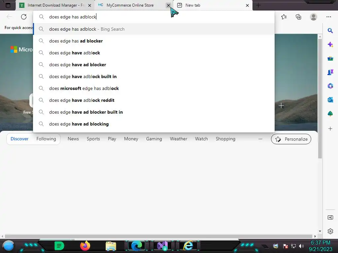Open the green chat app in taskbar

[59, 246]
